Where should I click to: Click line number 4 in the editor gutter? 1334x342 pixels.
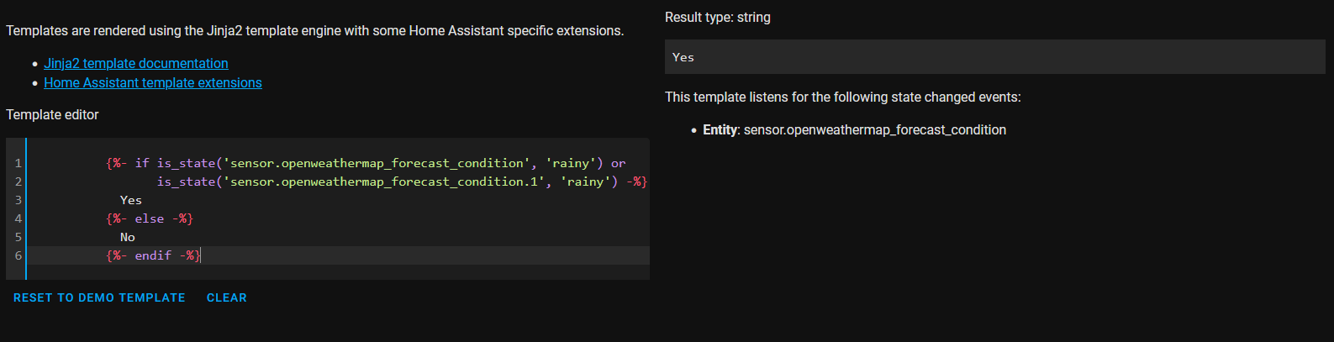point(18,218)
